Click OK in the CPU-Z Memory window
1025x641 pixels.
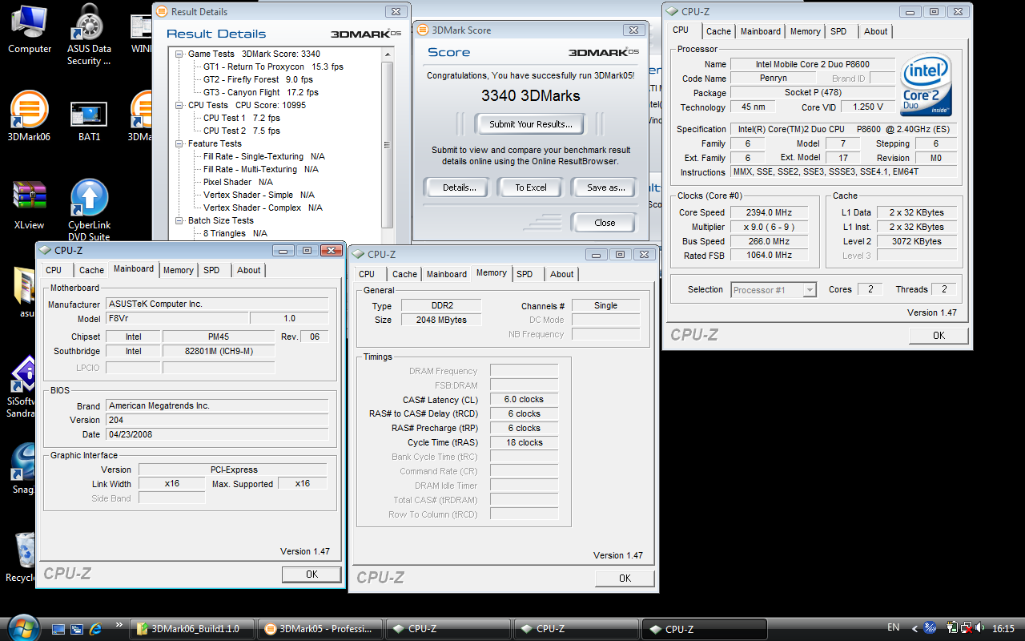tap(625, 578)
